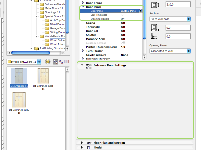Click the folder tree scroll-down arrow
The width and height of the screenshot is (201, 150).
(67, 49)
